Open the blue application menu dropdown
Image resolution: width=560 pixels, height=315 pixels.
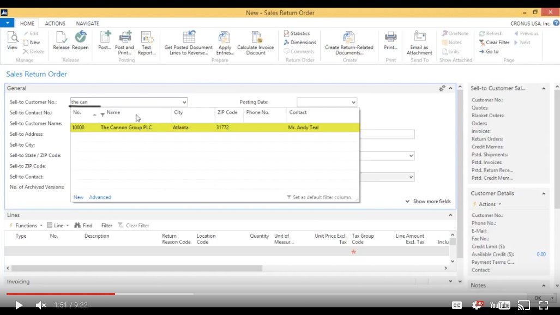click(7, 23)
